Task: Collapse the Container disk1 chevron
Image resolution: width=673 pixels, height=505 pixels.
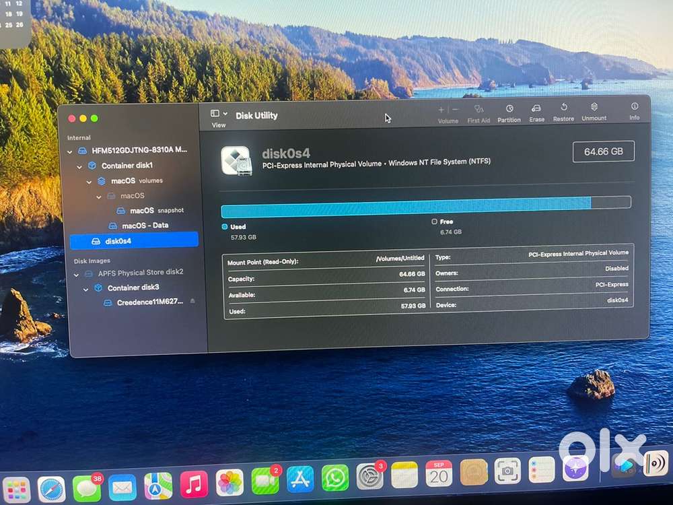Action: pyautogui.click(x=79, y=166)
